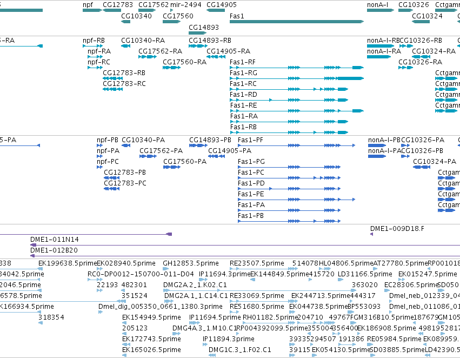The height and width of the screenshot is (358, 460).
Task: Click the nonA-l gene label
Action: [x=377, y=5]
